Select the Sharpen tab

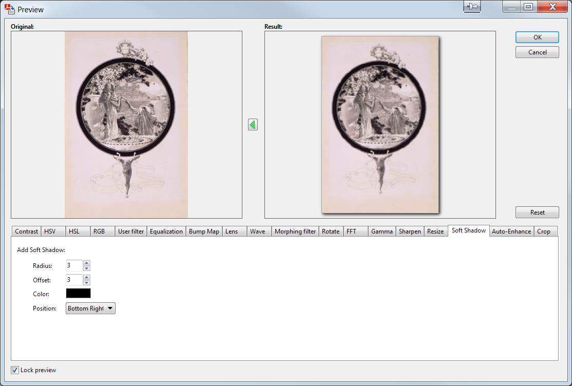(410, 231)
